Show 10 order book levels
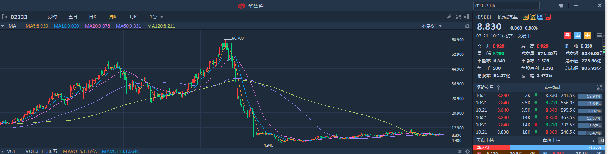Viewport: 608px width, 154px height. pos(601,140)
